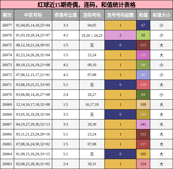Click group count 0 in row 26071
This screenshot has width=173, height=169.
tap(120, 85)
